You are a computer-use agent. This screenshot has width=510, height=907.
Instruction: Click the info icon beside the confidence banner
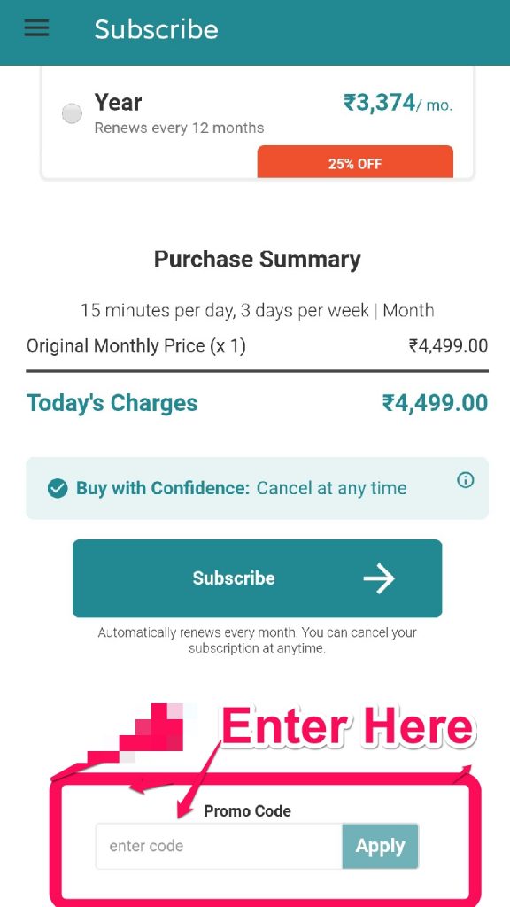[x=465, y=480]
